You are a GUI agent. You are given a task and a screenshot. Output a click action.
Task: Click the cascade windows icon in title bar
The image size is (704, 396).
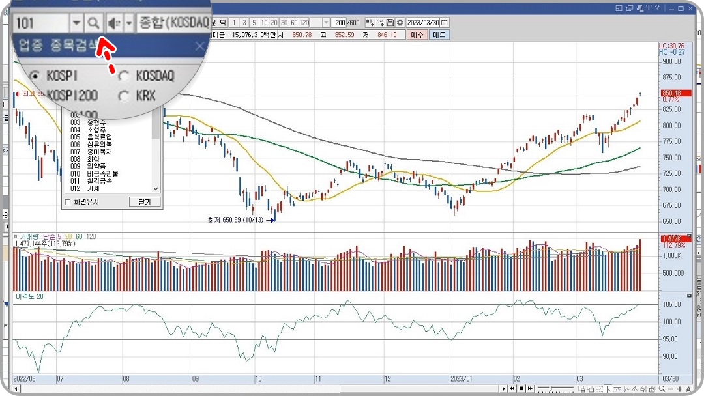pyautogui.click(x=629, y=8)
